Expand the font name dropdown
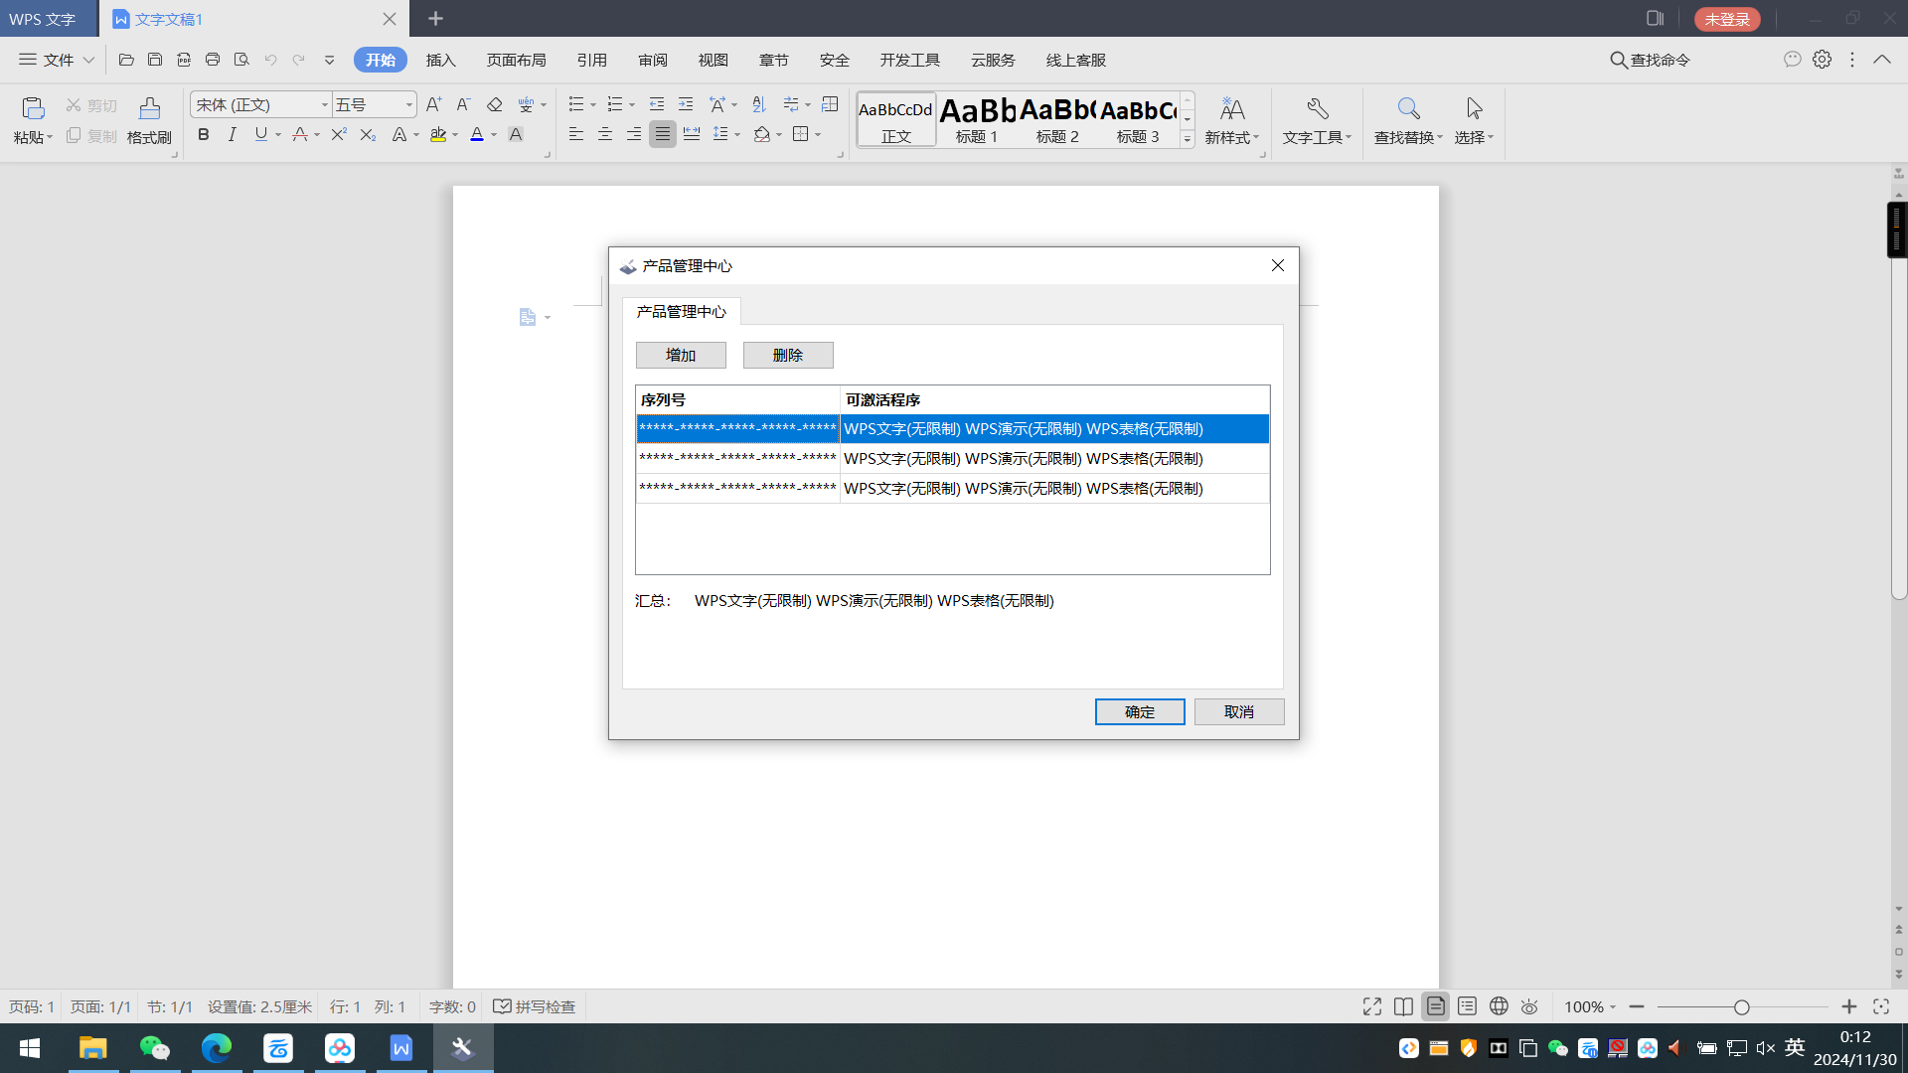This screenshot has height=1073, width=1908. pos(324,104)
